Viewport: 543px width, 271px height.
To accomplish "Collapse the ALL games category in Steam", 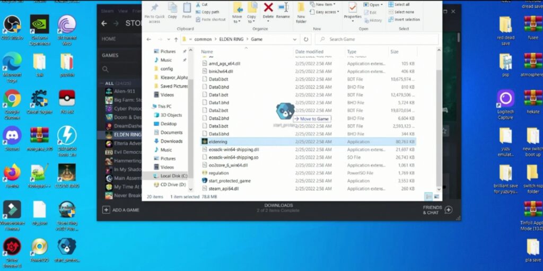I will click(x=102, y=83).
